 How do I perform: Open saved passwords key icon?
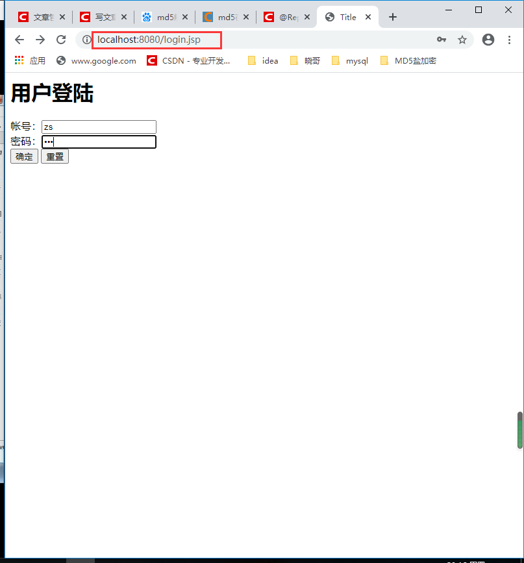(442, 40)
